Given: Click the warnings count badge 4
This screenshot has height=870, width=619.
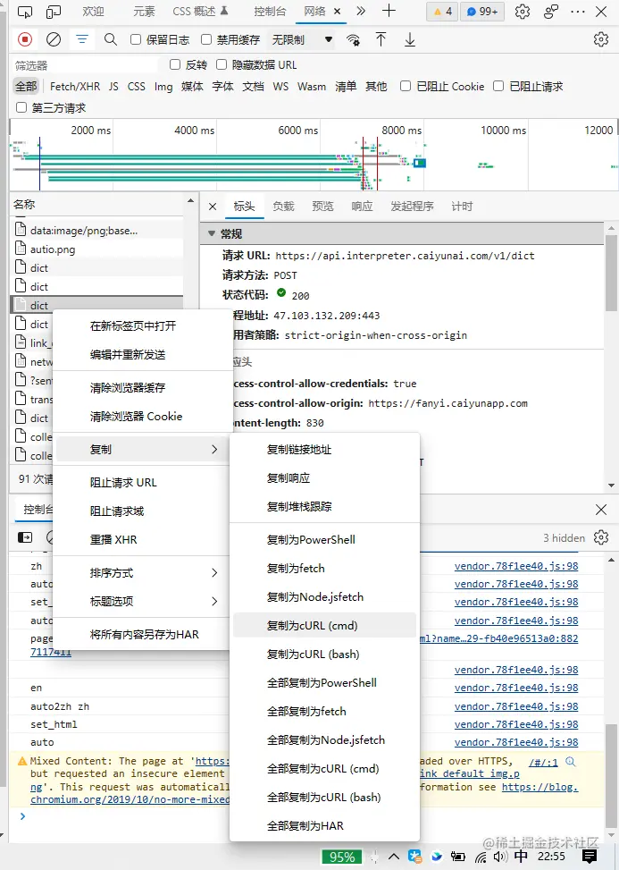Looking at the screenshot, I should pyautogui.click(x=442, y=11).
